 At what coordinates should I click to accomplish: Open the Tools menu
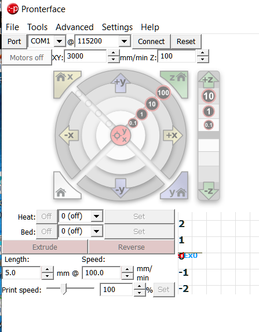point(37,27)
